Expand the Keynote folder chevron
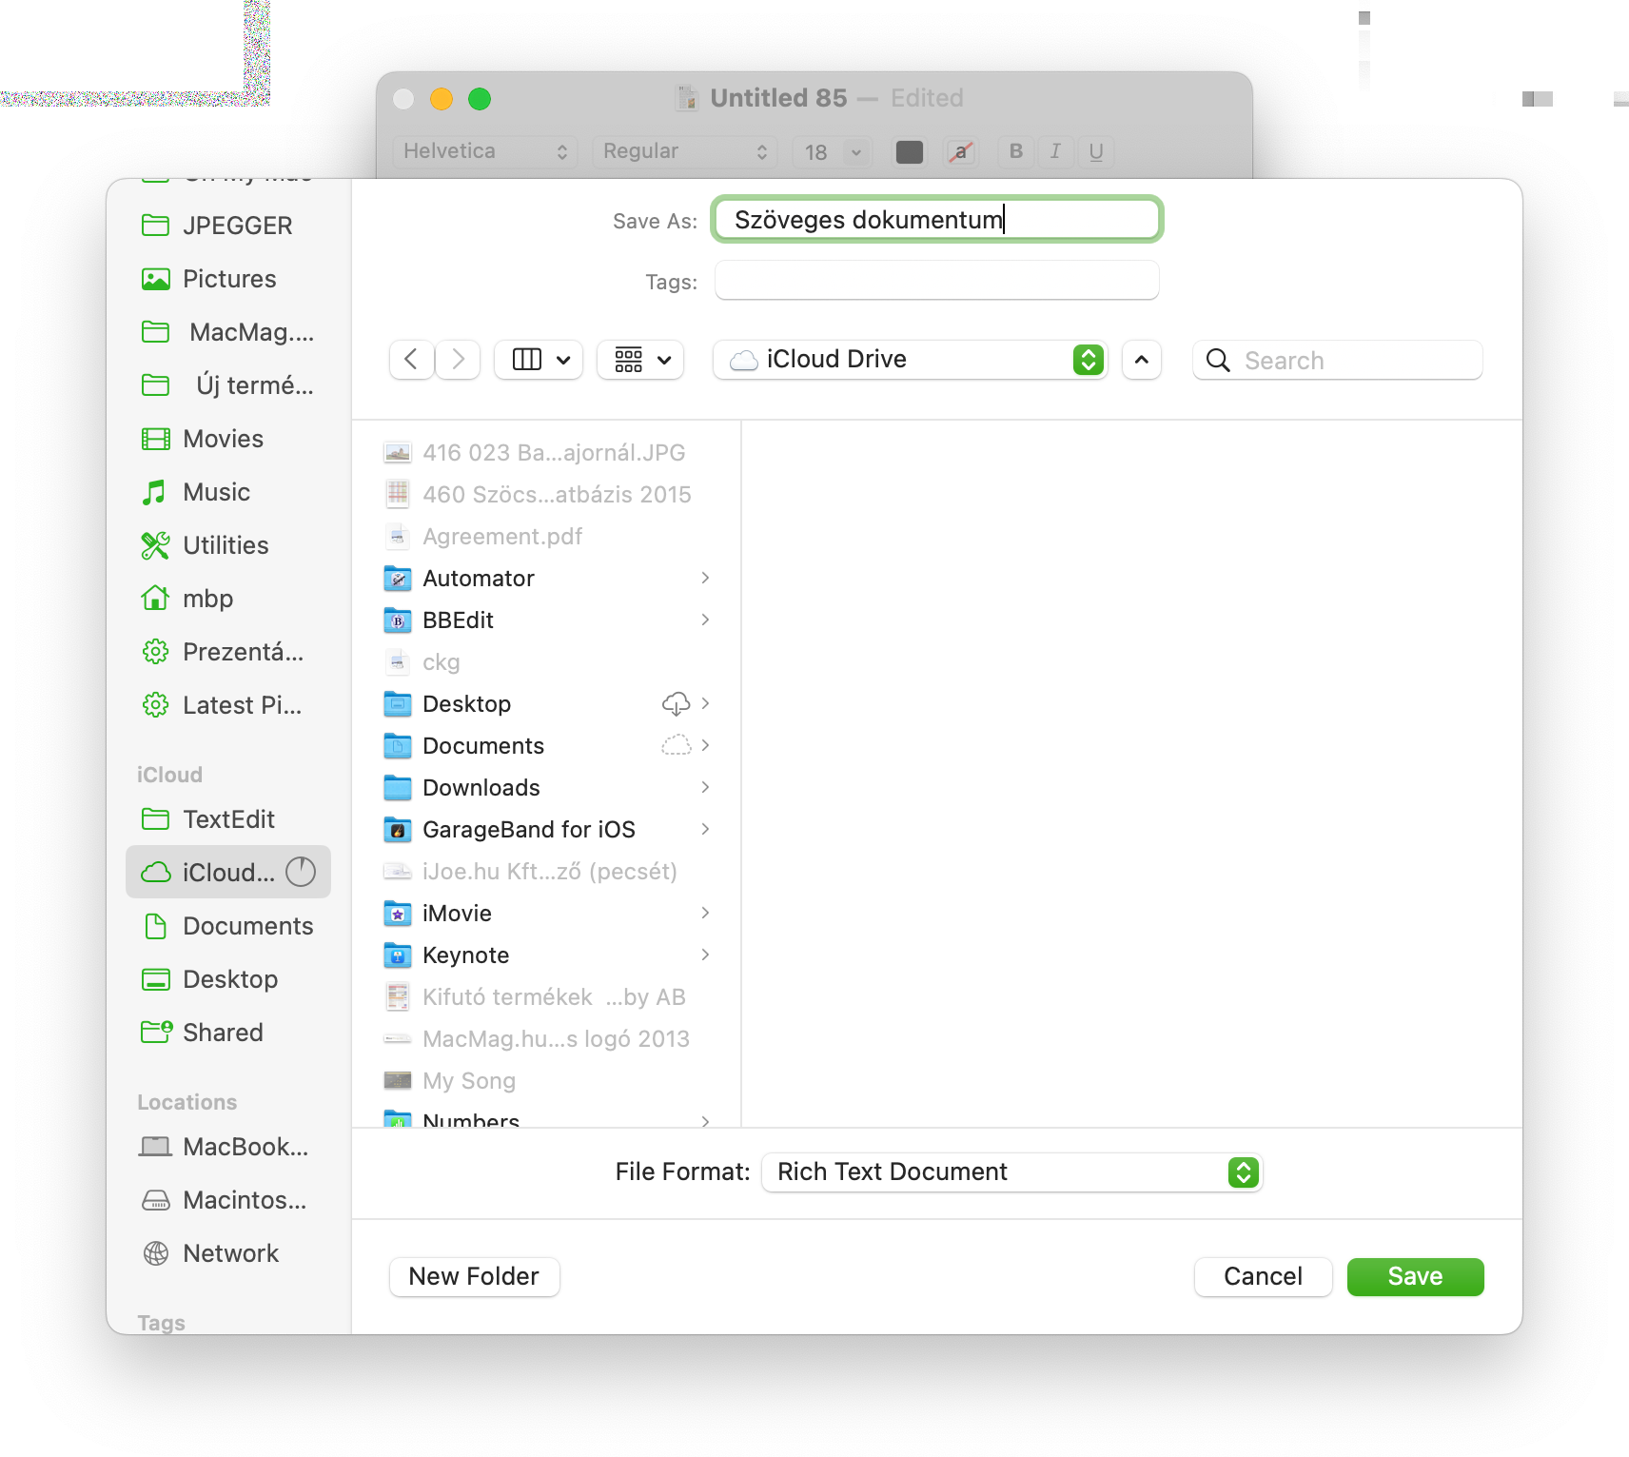Viewport: 1629px width, 1457px height. 705,955
